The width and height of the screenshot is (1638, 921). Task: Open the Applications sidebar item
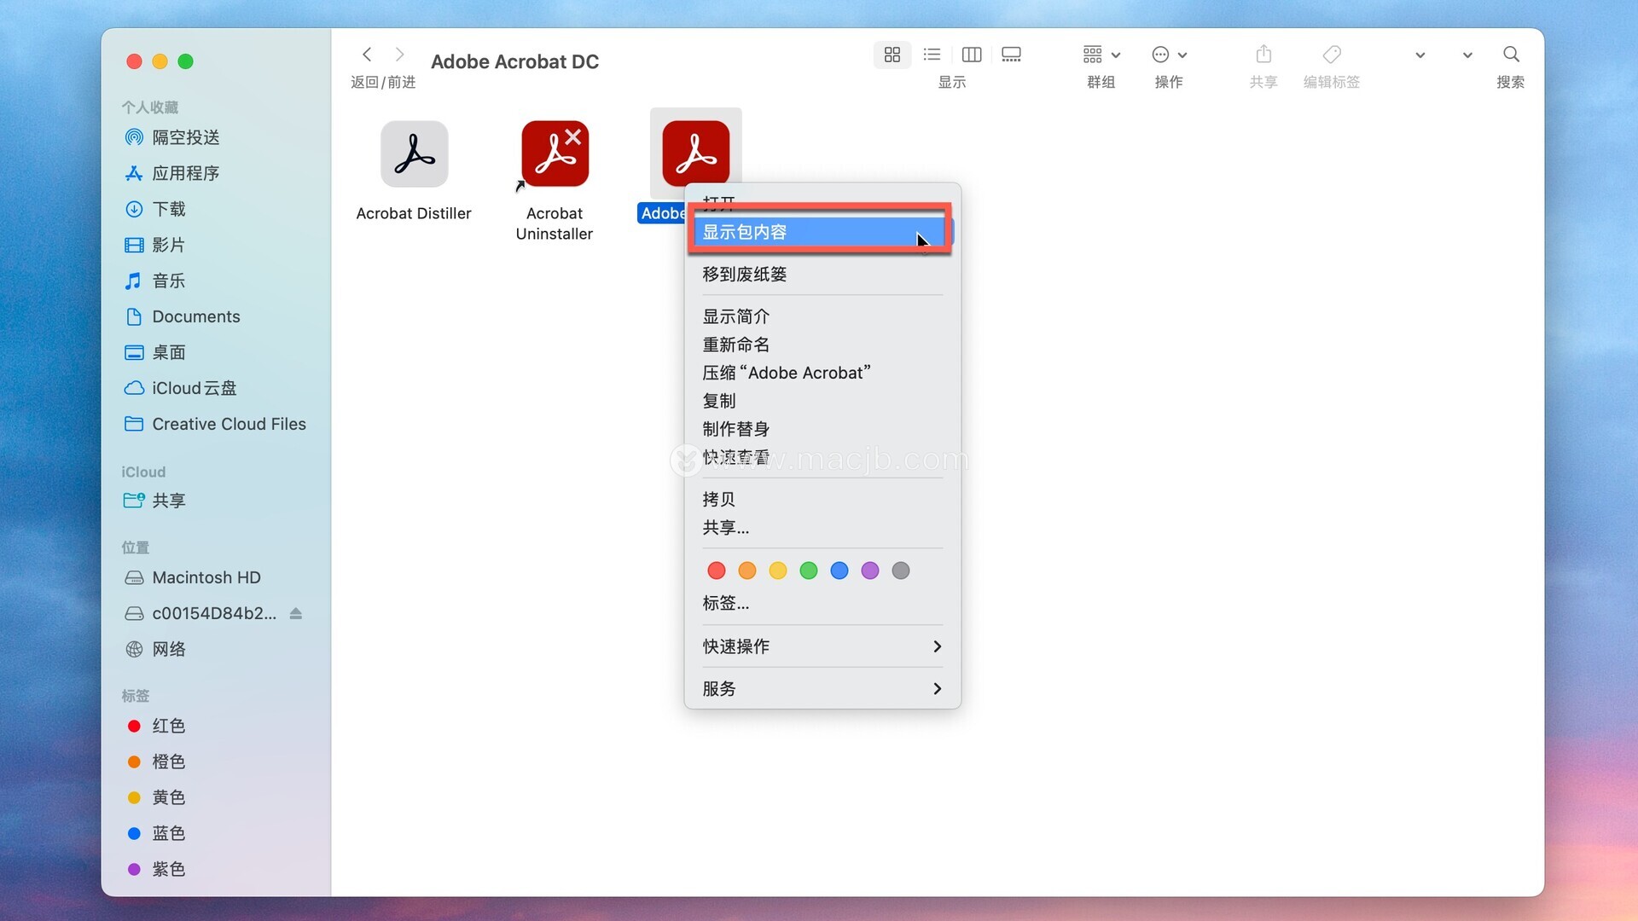(185, 173)
